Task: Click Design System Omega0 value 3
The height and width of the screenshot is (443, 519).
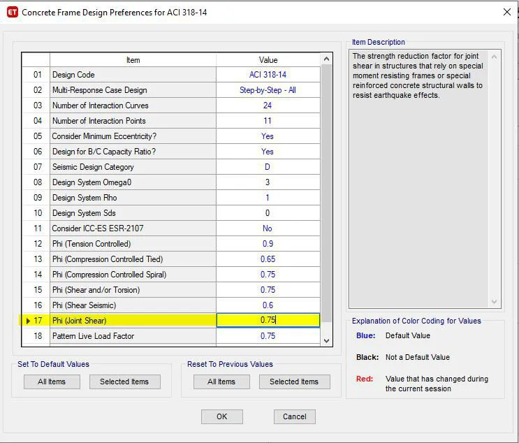Action: pyautogui.click(x=268, y=182)
